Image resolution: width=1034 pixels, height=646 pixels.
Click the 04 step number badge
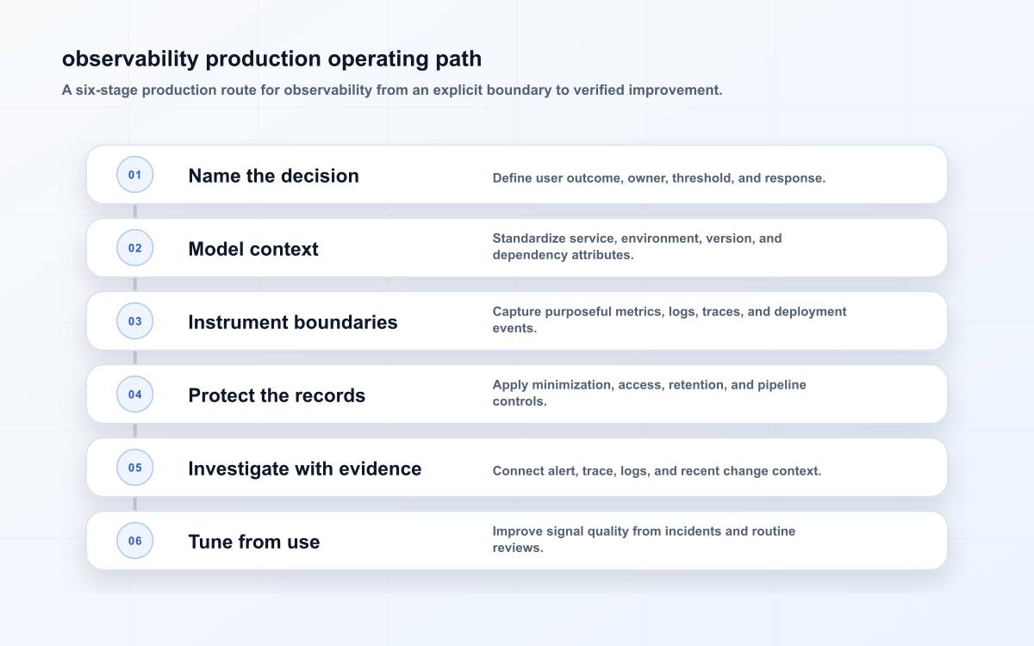tap(135, 394)
